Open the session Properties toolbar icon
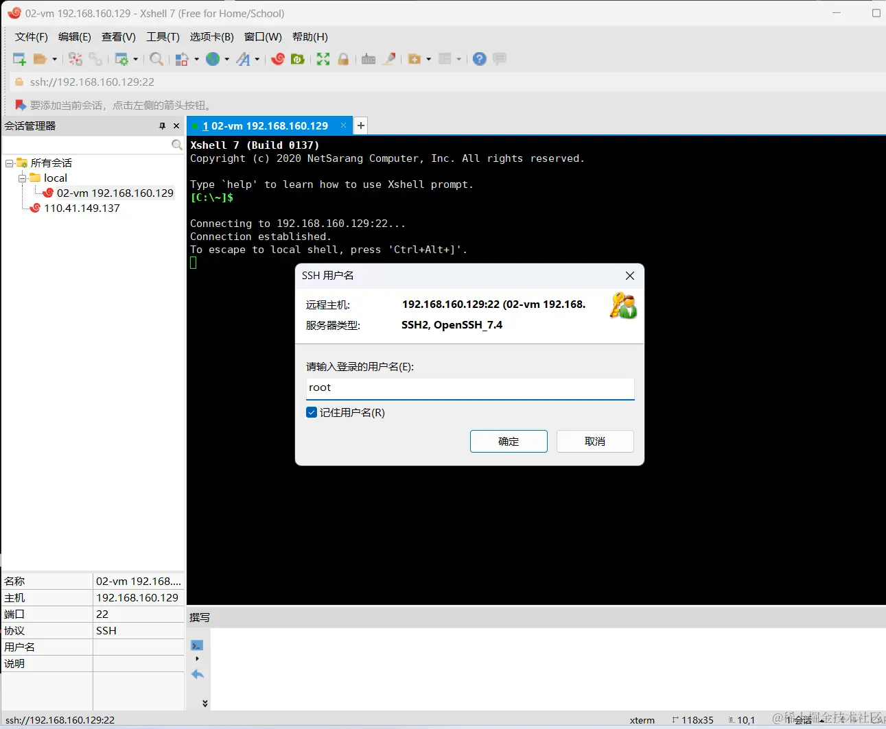 tap(121, 59)
